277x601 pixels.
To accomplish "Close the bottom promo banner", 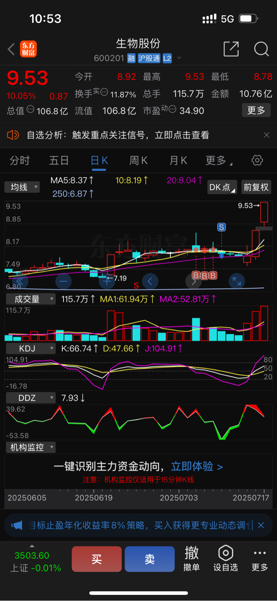I will click(261, 525).
